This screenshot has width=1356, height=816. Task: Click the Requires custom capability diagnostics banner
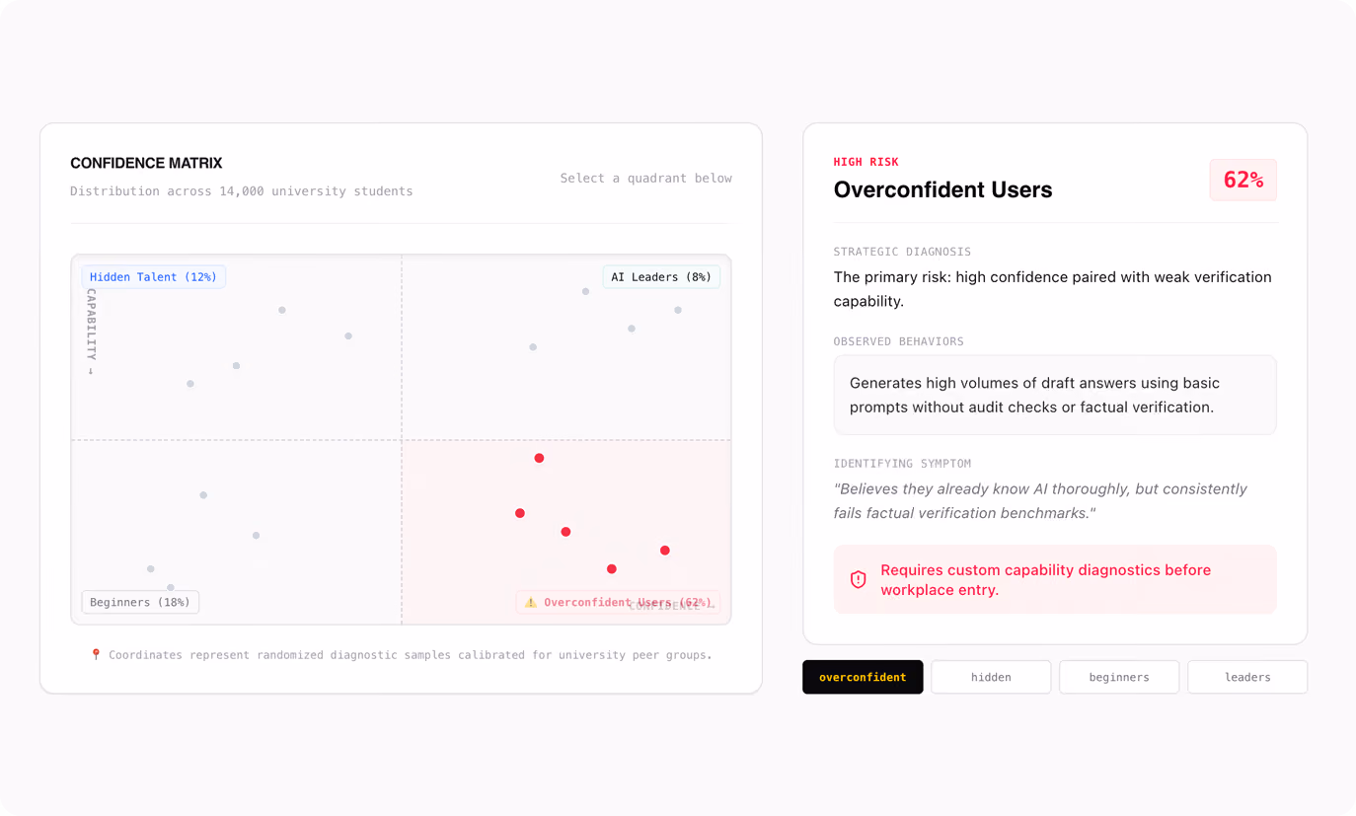1055,580
